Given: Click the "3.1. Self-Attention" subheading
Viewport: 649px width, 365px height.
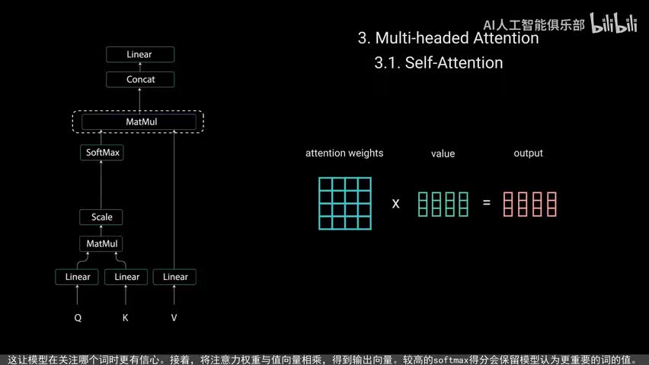Looking at the screenshot, I should [438, 63].
